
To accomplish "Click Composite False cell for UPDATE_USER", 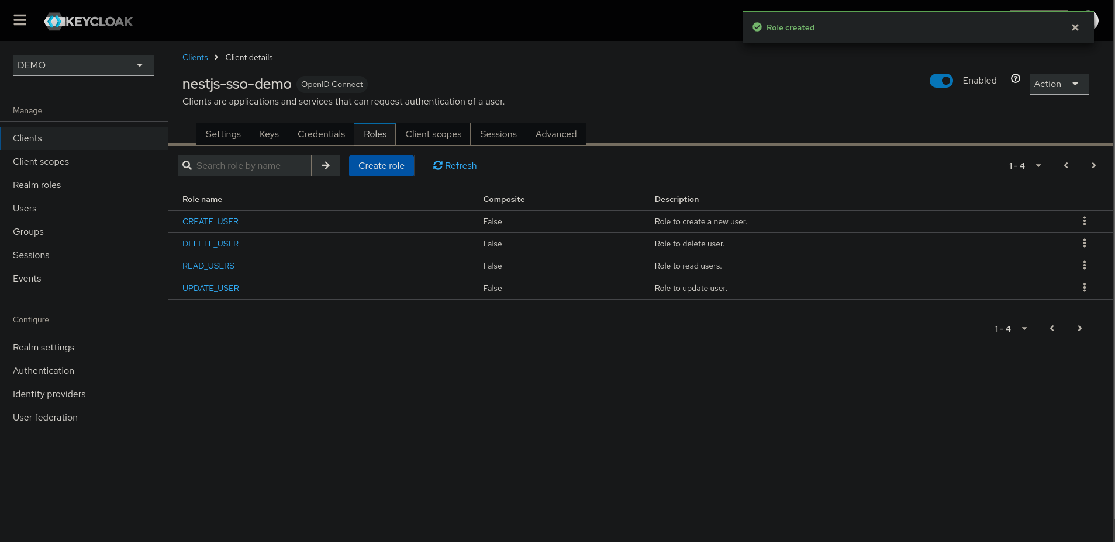I will pyautogui.click(x=492, y=288).
